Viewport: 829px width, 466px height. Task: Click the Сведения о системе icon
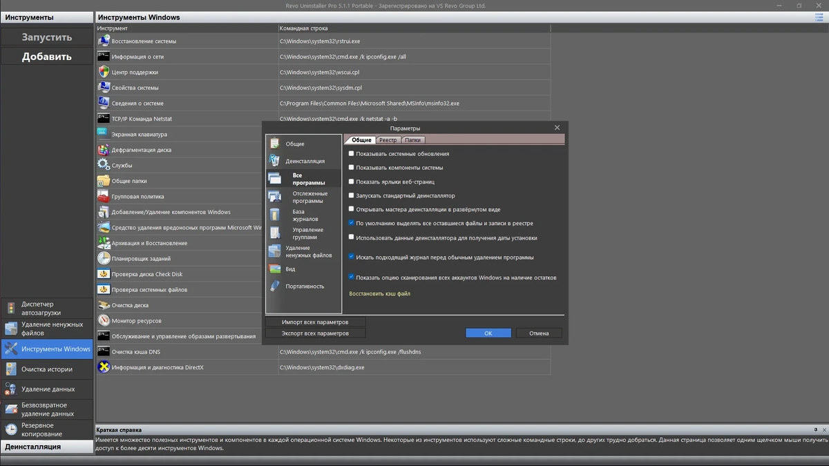click(104, 103)
